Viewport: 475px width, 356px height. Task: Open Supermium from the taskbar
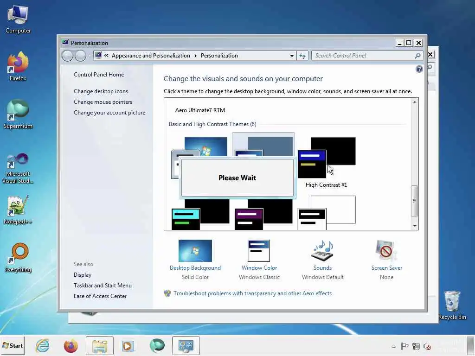click(x=157, y=346)
